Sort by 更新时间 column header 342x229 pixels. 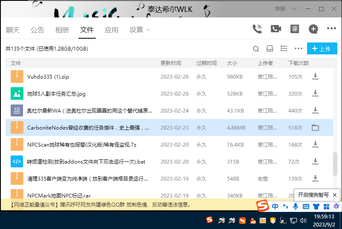171,63
